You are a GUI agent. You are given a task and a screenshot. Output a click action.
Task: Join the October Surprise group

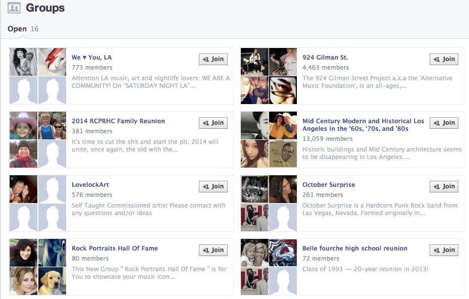(x=444, y=186)
